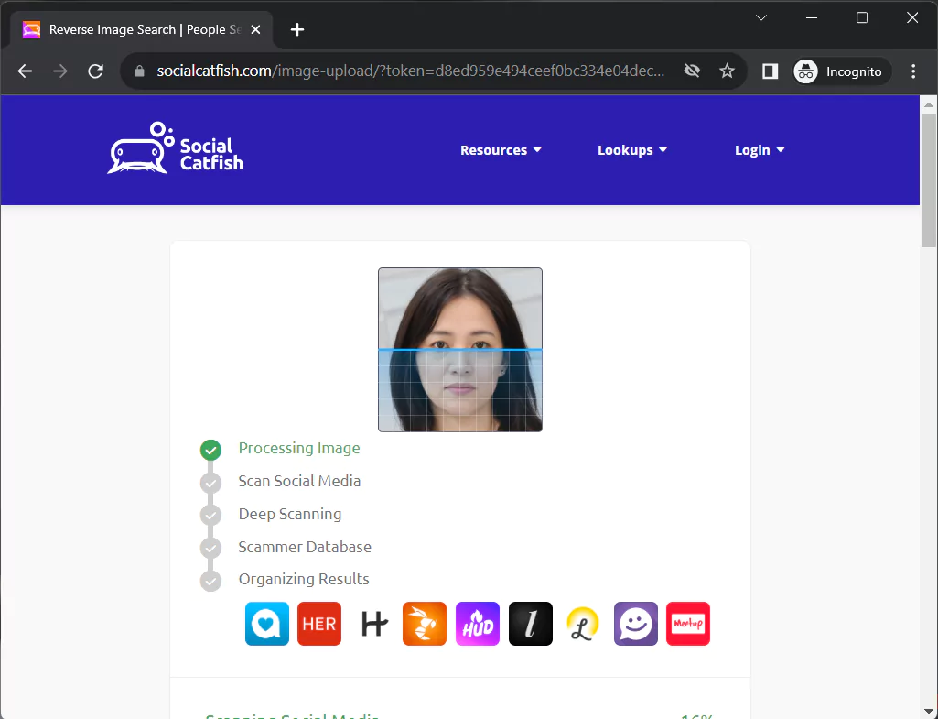This screenshot has height=719, width=938.
Task: Open the Social Catfish logo
Action: point(174,149)
